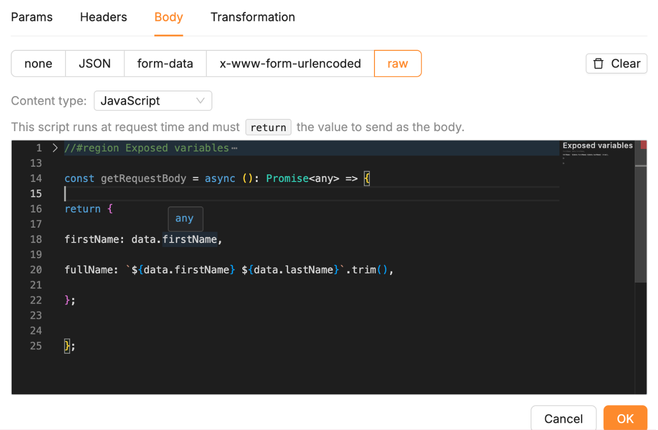Click line number 14 in gutter

(36, 178)
